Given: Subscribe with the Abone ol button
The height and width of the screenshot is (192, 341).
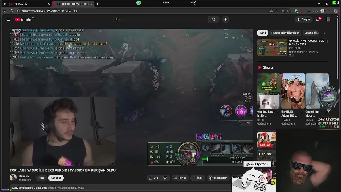Looking at the screenshot, I should (x=56, y=178).
